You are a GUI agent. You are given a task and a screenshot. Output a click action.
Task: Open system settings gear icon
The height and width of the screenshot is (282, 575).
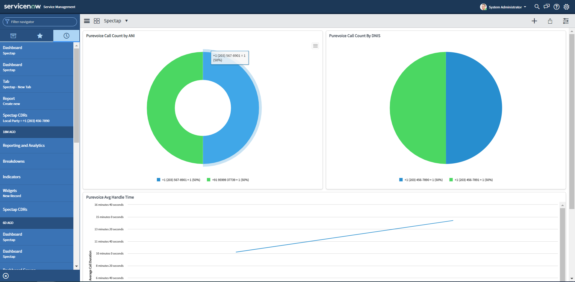[x=566, y=7]
